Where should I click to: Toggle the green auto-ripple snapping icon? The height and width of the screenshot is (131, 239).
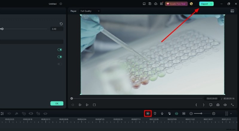point(177,113)
